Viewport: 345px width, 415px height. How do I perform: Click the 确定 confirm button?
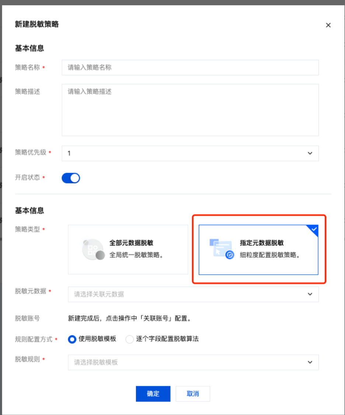(x=153, y=394)
